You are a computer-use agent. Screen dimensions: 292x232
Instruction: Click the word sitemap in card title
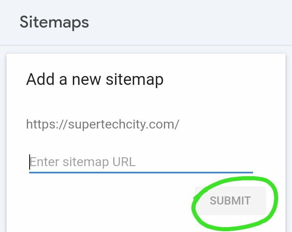[135, 79]
